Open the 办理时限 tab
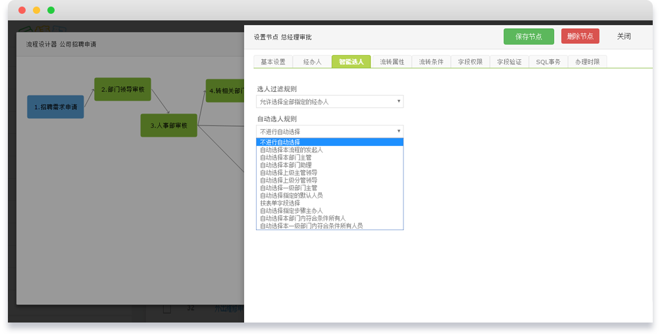The height and width of the screenshot is (335, 660). point(587,62)
